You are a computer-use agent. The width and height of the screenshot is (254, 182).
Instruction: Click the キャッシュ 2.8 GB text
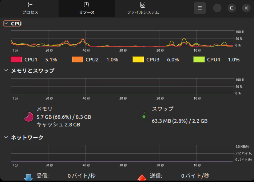click(58, 125)
